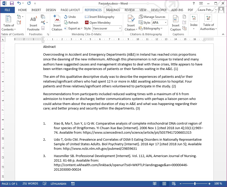Viewport: 227px width, 187px height.
Task: Switch to Web Layout view
Action: 173,184
